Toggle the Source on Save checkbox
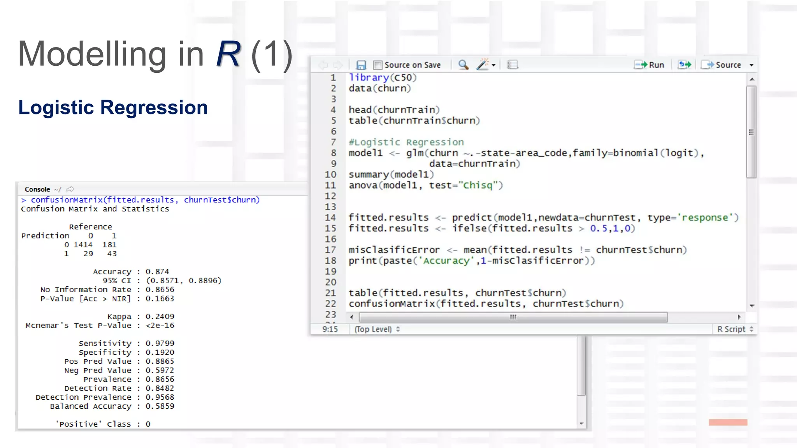This screenshot has height=448, width=797. [377, 65]
